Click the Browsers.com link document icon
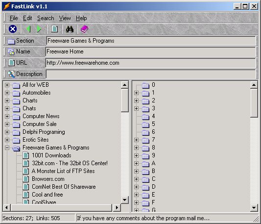This screenshot has height=224, width=261. 26,179
